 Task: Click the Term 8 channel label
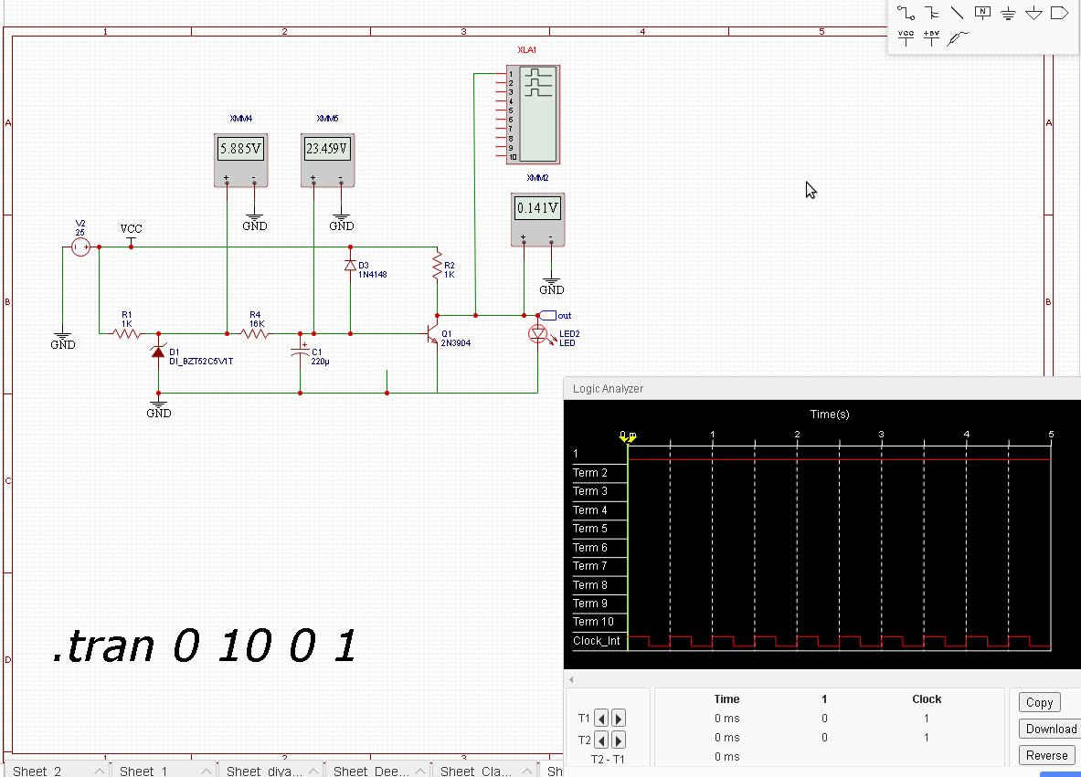(x=590, y=585)
